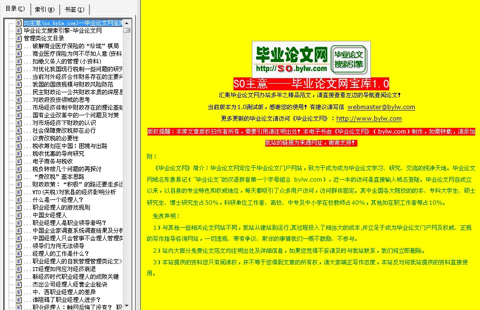Click page icon beside 职业经理人的游戏规则
Screen dimensions: 480x310
[x=19, y=207]
